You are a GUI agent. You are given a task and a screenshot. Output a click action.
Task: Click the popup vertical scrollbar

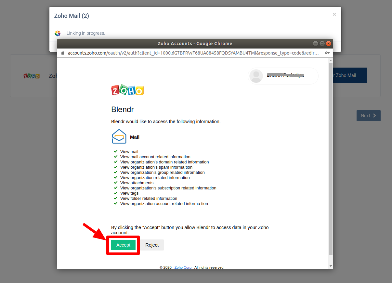331,159
